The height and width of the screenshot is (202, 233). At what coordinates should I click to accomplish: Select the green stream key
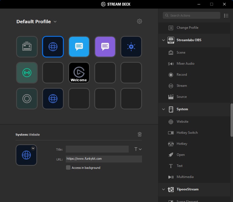(x=27, y=73)
